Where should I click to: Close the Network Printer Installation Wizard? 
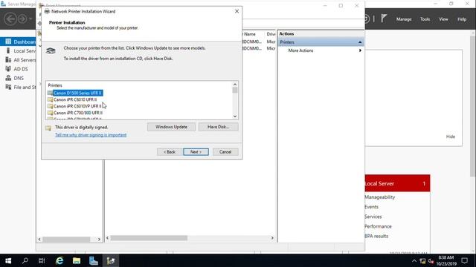[x=237, y=11]
